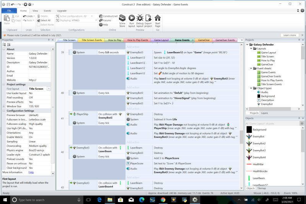Pin the Properties panel
The height and width of the screenshot is (204, 306).
pyautogui.click(x=49, y=40)
